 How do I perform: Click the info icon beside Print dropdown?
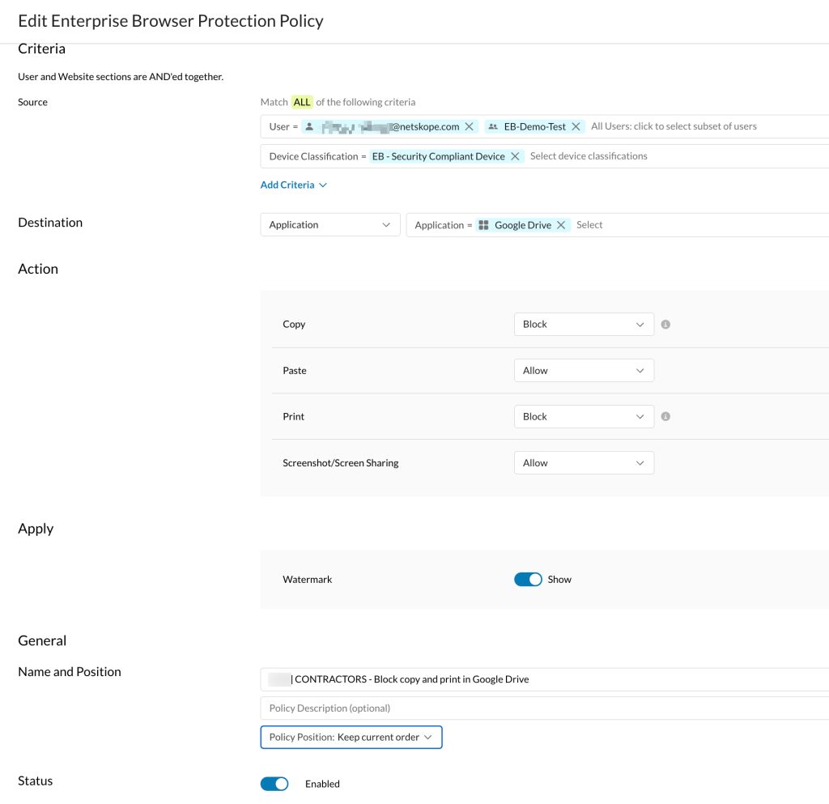tap(665, 416)
